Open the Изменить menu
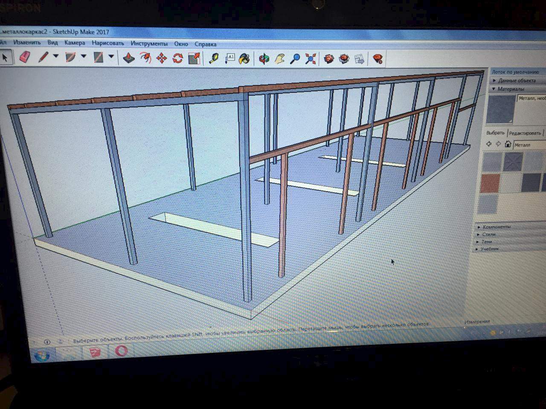Image resolution: width=546 pixels, height=409 pixels. (x=27, y=42)
